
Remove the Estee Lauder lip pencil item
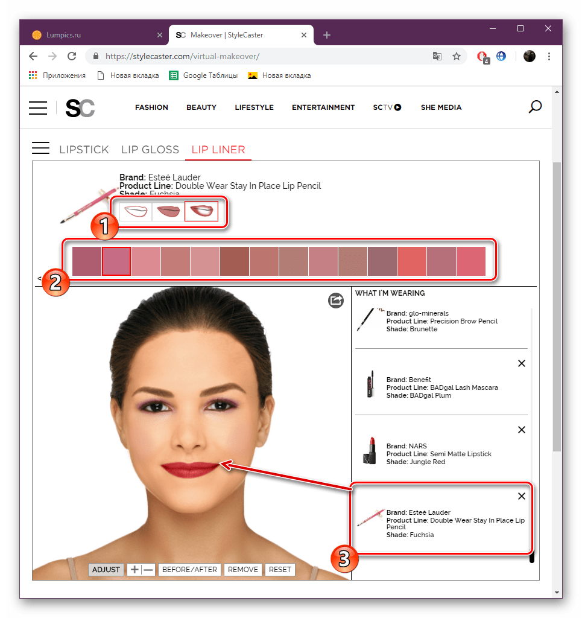tap(522, 496)
